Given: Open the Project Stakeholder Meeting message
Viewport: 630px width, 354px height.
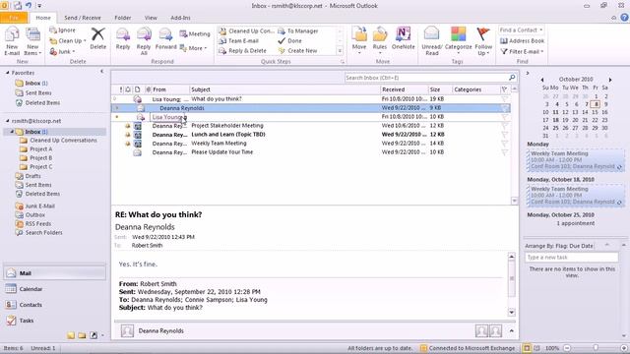Looking at the screenshot, I should [x=311, y=126].
